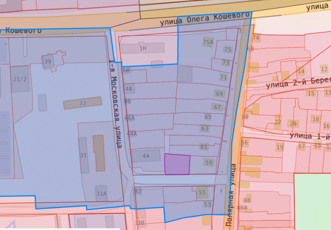
Task: Select building number 73
Action: tap(225, 63)
